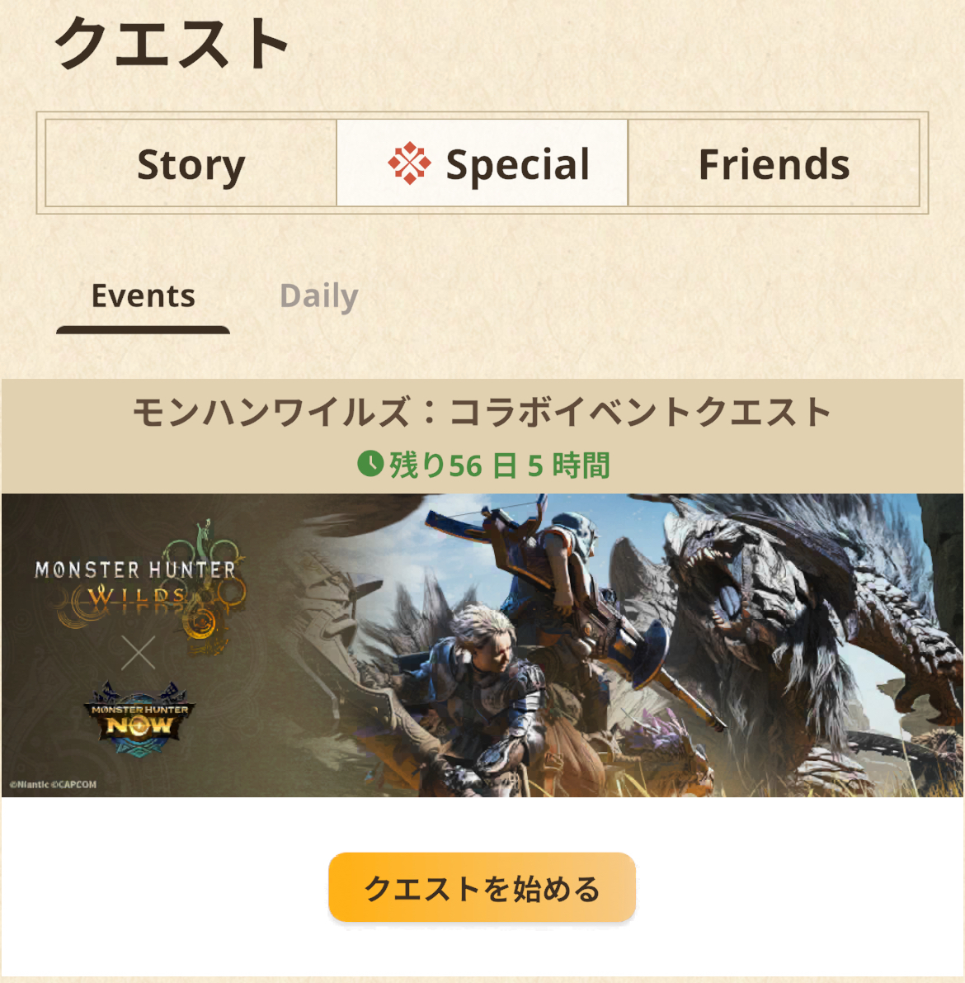Click the X crossover symbol between logos
965x983 pixels.
139,653
